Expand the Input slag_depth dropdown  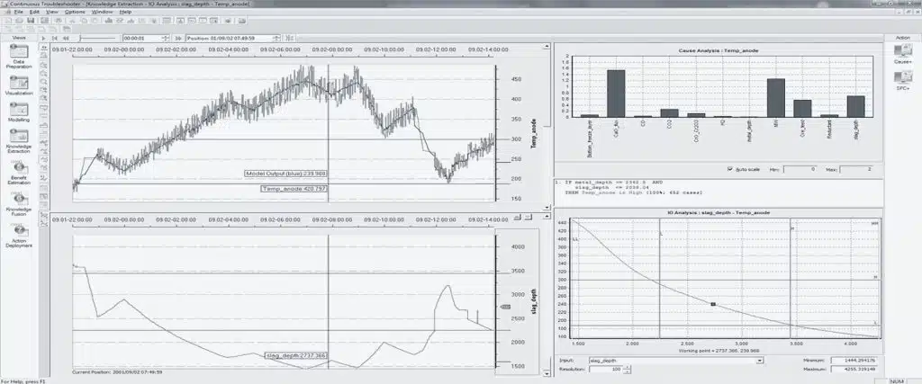760,361
